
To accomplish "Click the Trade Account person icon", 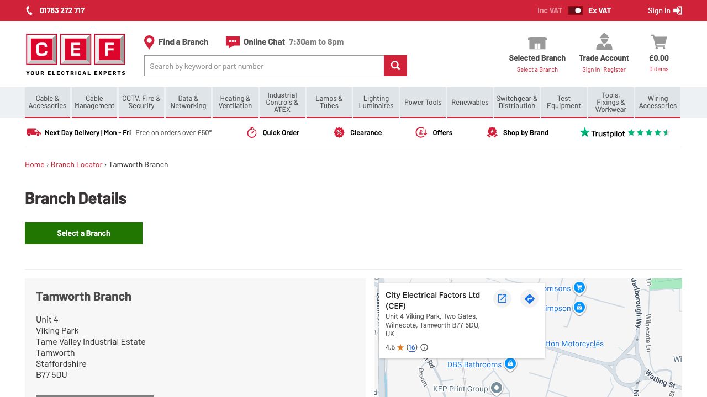I will pyautogui.click(x=604, y=41).
